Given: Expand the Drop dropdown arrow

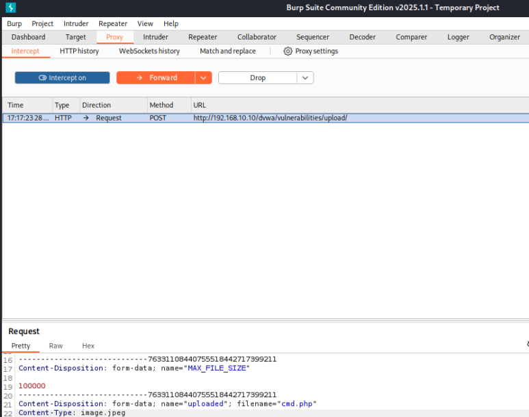Looking at the screenshot, I should tap(305, 77).
